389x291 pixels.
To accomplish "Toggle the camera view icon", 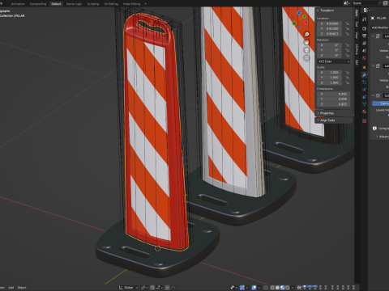I will pos(306,50).
